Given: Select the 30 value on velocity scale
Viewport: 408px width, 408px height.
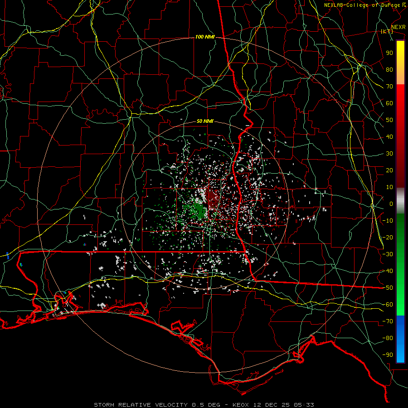Looking at the screenshot, I should [x=389, y=154].
